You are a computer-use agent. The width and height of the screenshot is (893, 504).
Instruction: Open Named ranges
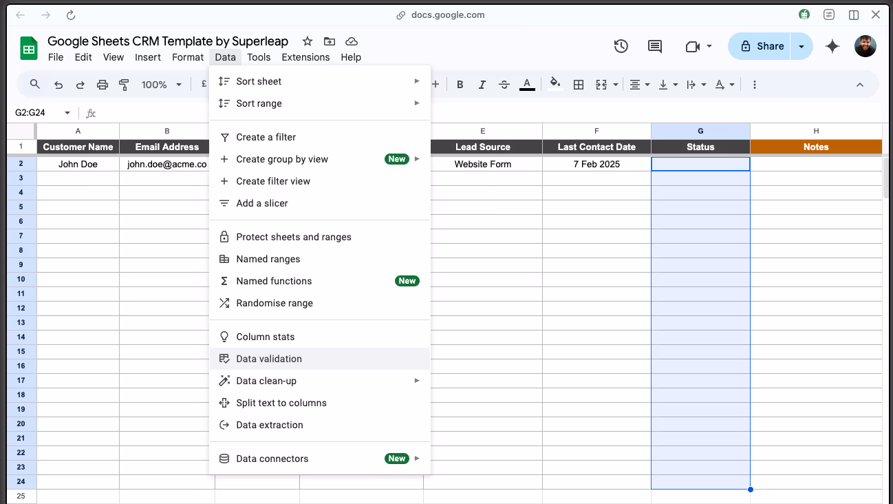(x=320, y=259)
